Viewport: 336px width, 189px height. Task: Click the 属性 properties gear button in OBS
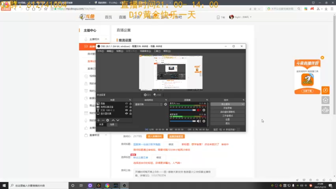click(x=147, y=95)
